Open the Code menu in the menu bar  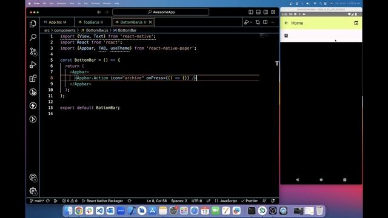click(36, 4)
